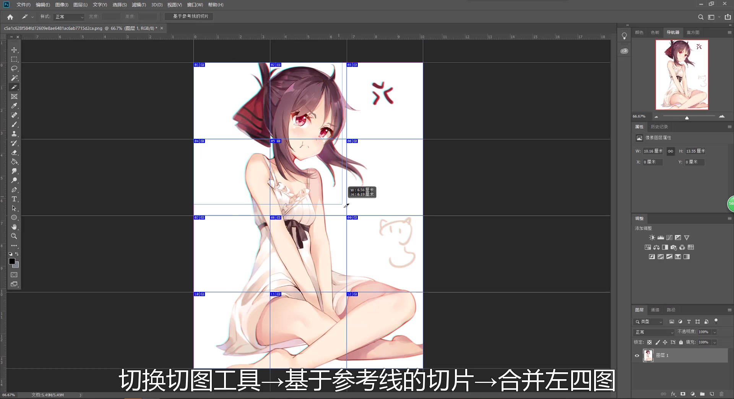Open the 滤镜(T) menu

point(139,5)
